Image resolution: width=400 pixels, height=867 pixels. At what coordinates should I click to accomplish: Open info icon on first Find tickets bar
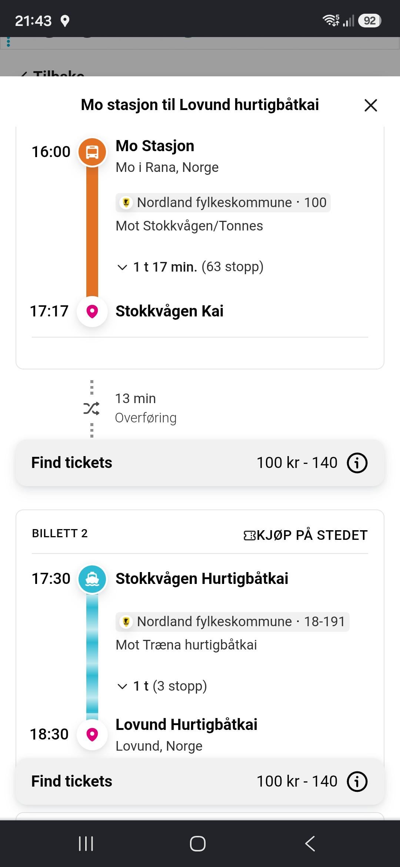[x=357, y=463]
